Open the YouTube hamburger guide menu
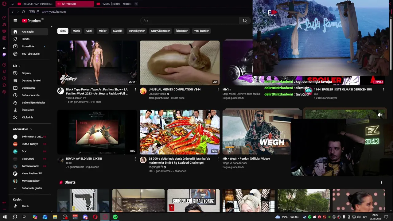This screenshot has height=221, width=393. [x=15, y=21]
